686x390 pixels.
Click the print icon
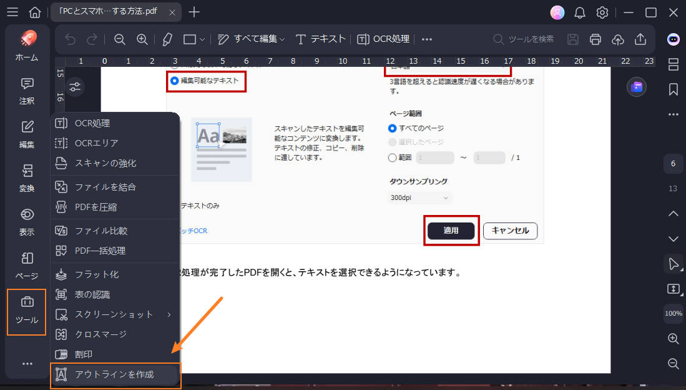click(595, 39)
